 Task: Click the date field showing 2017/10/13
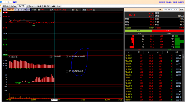(x=168, y=10)
